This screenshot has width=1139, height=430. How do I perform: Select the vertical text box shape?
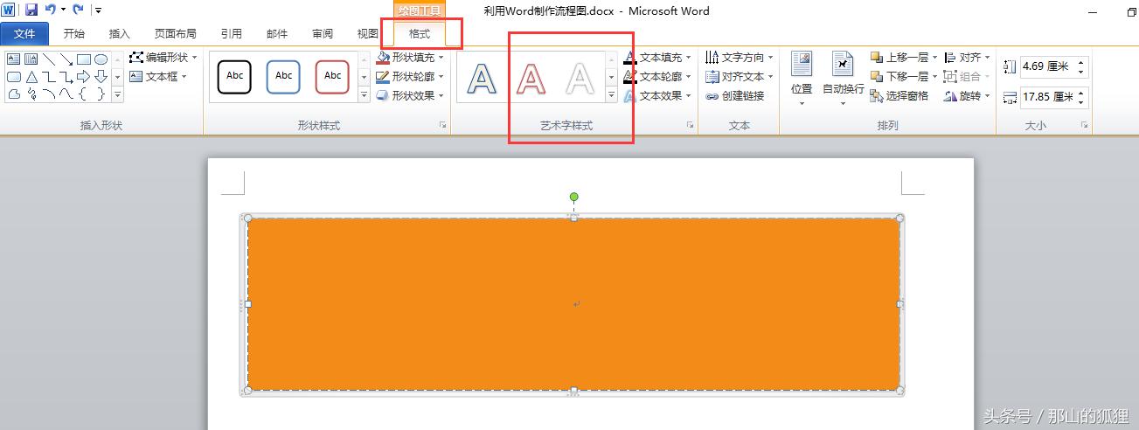pos(31,59)
